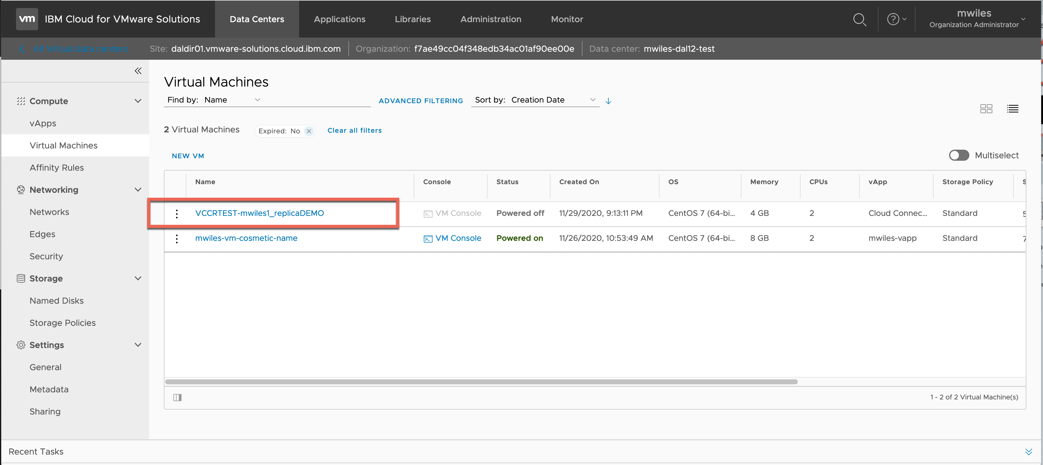Remove the Expired: No filter chip

pyautogui.click(x=309, y=131)
